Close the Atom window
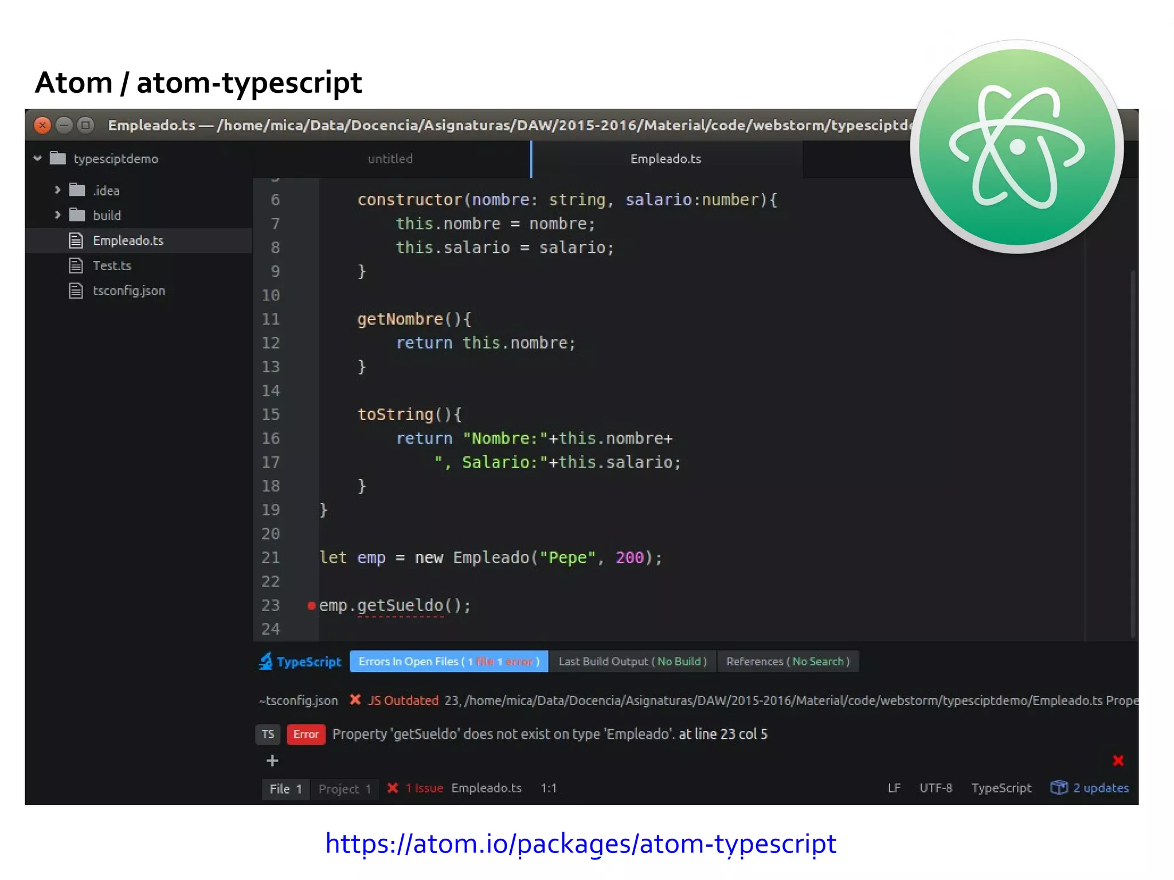The image size is (1174, 880). 42,125
